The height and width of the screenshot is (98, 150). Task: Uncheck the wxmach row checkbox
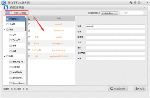29,24
